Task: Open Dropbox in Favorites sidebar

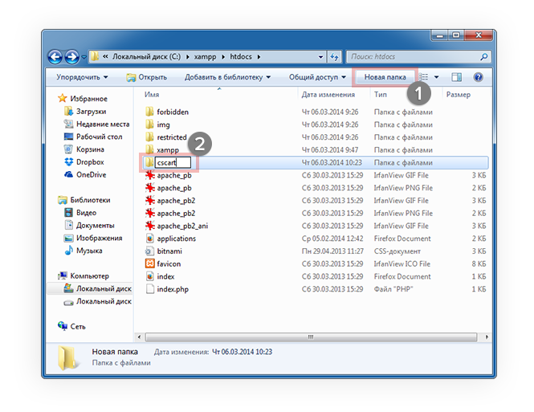Action: (x=89, y=161)
